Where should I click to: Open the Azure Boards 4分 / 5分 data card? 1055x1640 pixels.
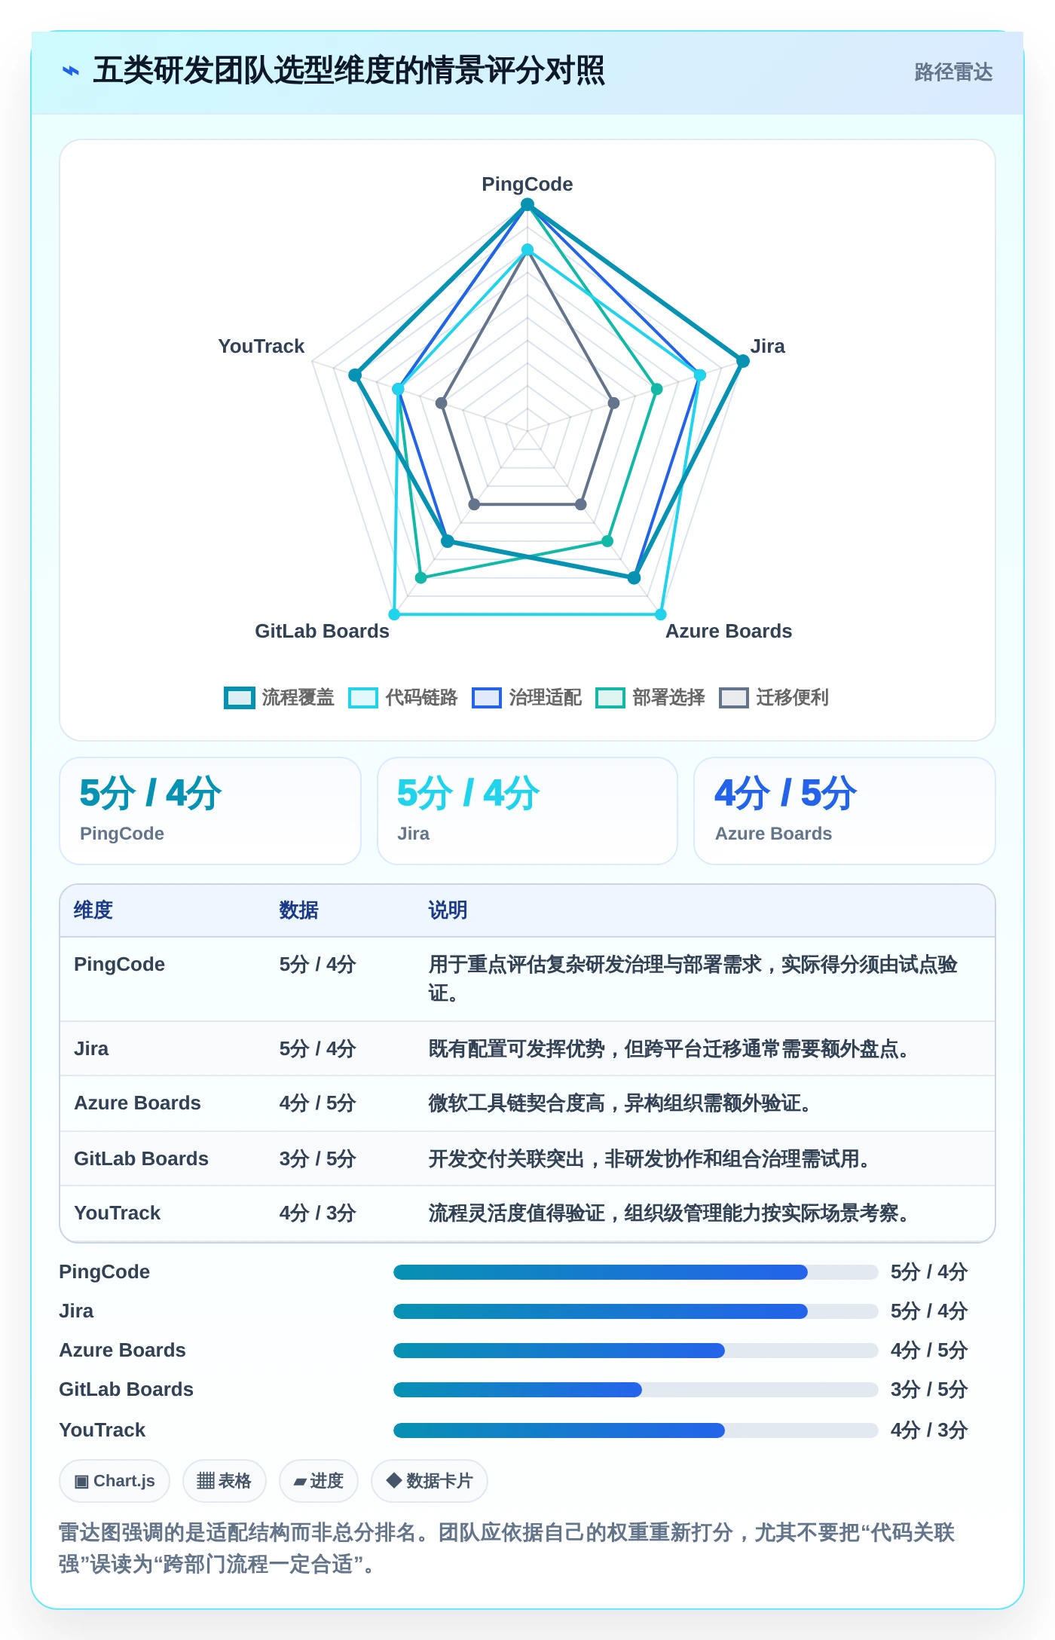(x=845, y=811)
